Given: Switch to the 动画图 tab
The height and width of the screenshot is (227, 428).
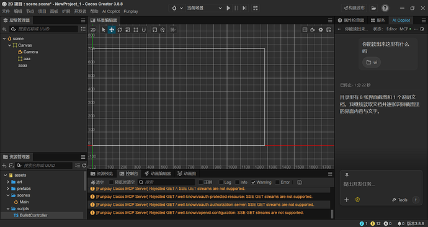Looking at the screenshot, I should [x=187, y=174].
